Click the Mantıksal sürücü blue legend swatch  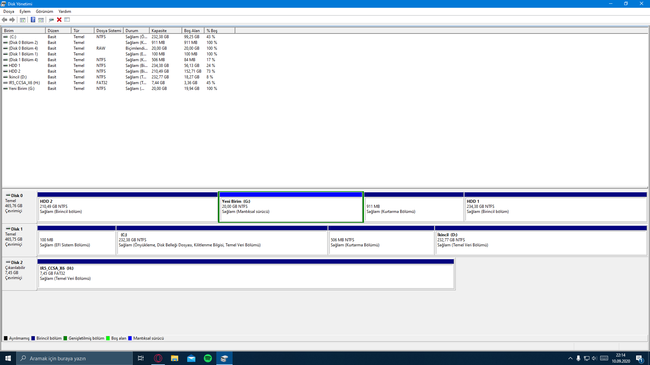point(130,338)
